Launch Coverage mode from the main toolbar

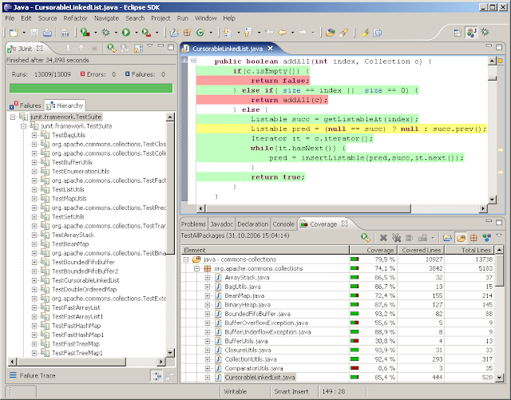85,32
